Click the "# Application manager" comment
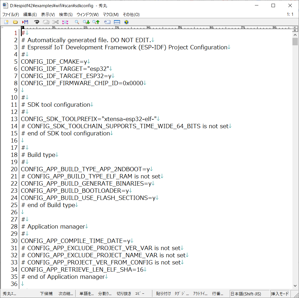 pos(53,227)
